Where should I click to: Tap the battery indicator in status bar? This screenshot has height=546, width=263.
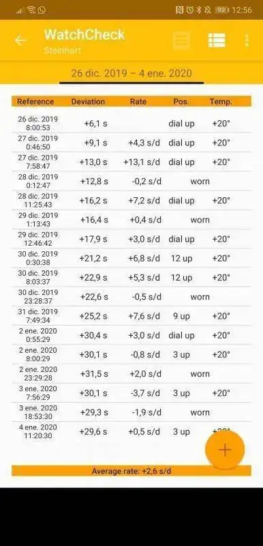222,10
